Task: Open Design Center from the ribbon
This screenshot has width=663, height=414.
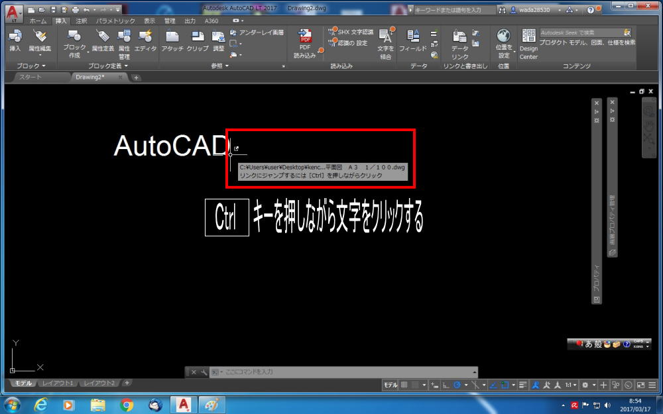Action: point(528,44)
